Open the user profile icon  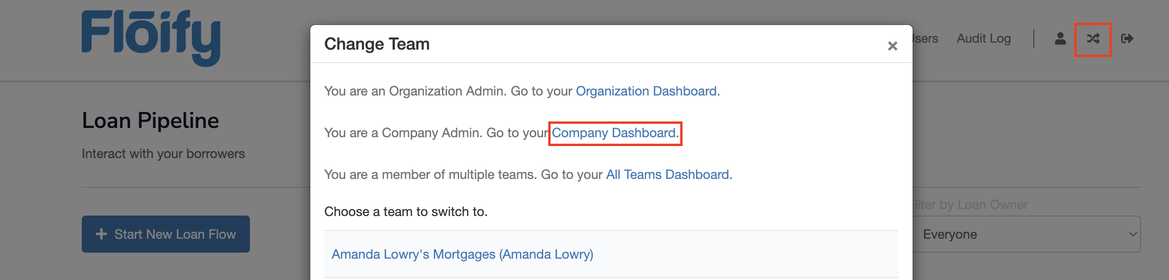click(1060, 38)
